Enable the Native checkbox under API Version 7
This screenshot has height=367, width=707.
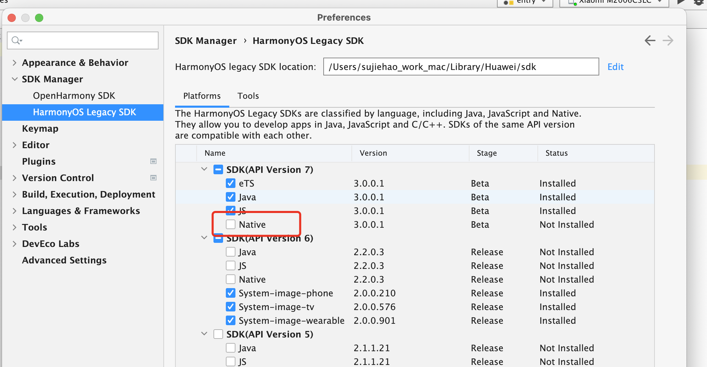[x=231, y=224]
